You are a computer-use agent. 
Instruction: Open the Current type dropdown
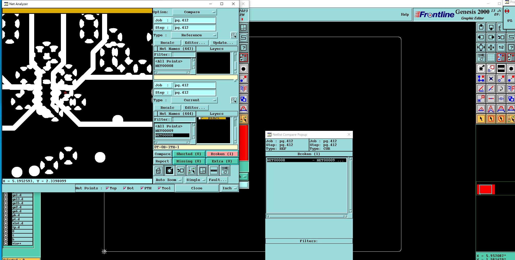(194, 100)
